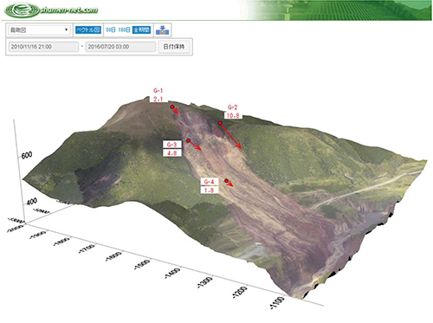The height and width of the screenshot is (323, 433).
Task: Toggle the ベクトル図 vector display button
Action: (88, 29)
